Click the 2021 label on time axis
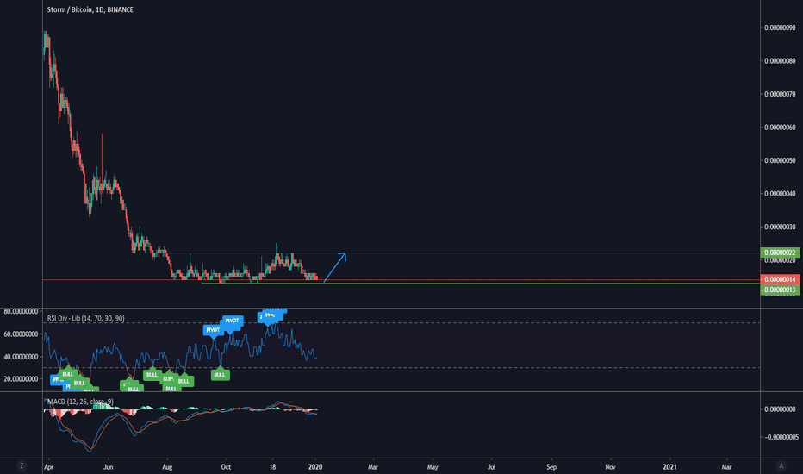Screen dimensions: 803x474 669,467
